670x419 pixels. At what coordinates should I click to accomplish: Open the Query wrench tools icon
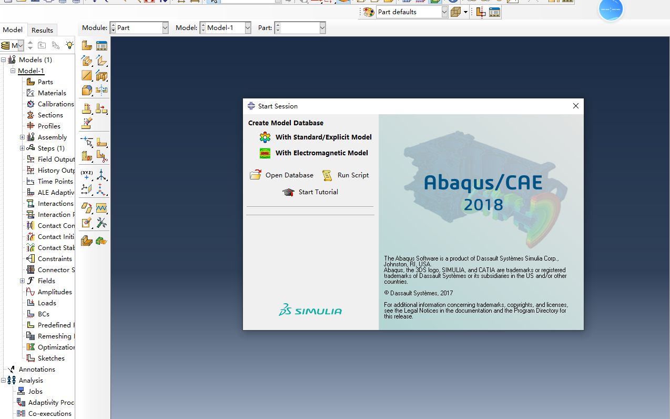[101, 223]
